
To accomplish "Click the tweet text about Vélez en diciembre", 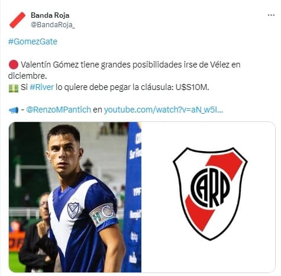I will (124, 70).
